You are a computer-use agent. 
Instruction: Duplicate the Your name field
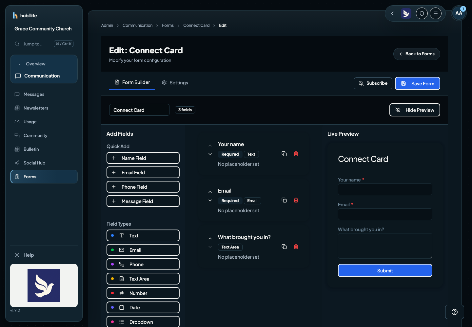284,154
